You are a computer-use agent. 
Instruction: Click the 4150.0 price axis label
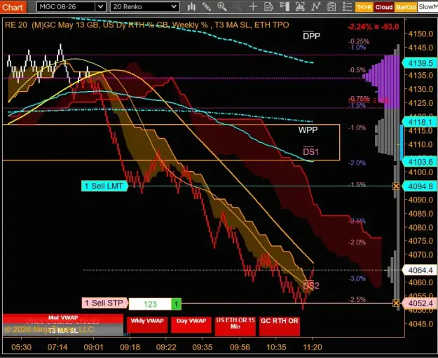click(420, 34)
